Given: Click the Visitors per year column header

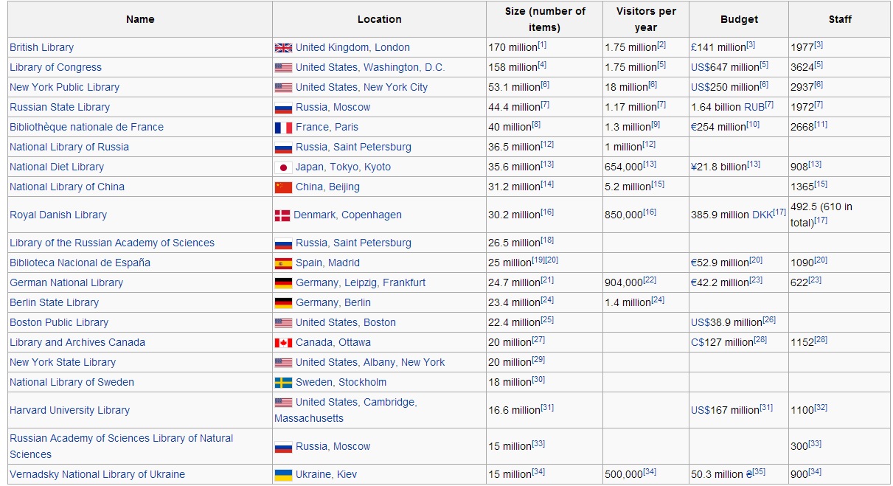Looking at the screenshot, I should pyautogui.click(x=645, y=19).
